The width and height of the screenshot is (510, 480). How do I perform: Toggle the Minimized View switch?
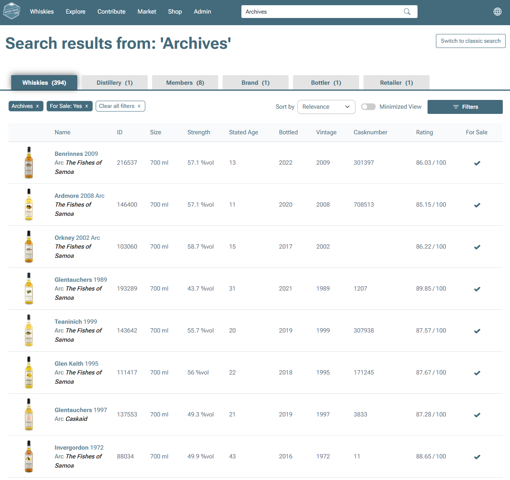[368, 107]
